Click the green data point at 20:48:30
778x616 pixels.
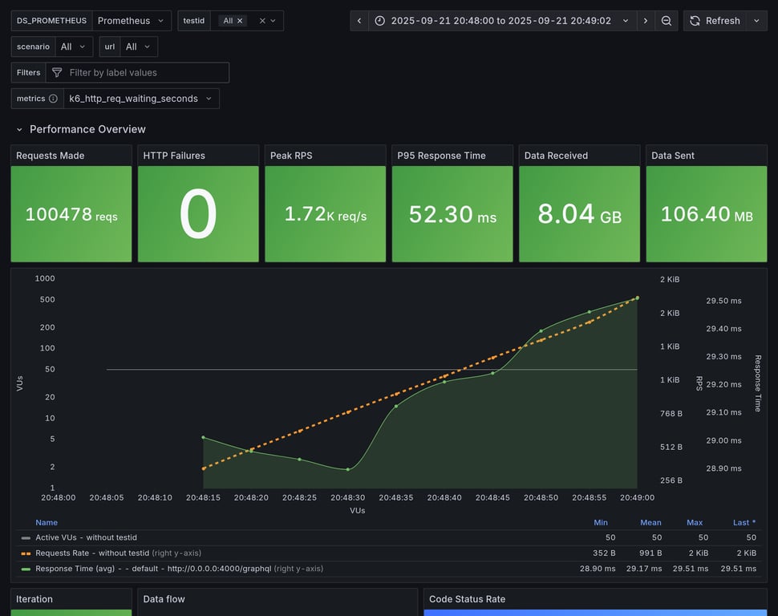click(x=348, y=469)
